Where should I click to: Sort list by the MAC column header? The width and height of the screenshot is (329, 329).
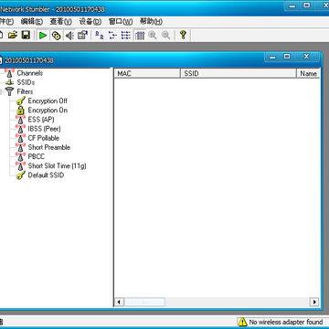click(147, 73)
